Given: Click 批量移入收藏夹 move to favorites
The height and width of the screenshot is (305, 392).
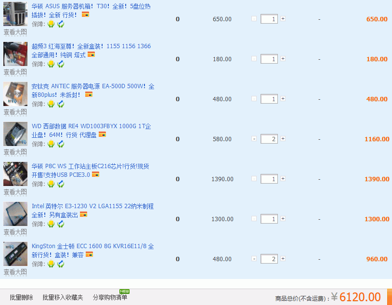Looking at the screenshot, I should 63,297.
